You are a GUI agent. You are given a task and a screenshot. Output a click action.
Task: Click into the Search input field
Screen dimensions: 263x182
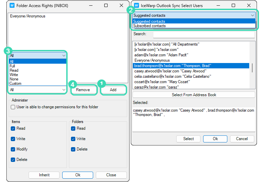pyautogui.click(x=204, y=34)
